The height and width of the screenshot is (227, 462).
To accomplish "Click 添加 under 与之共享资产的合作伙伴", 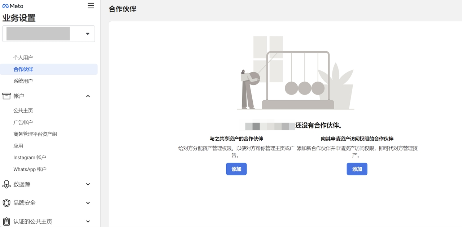I will [x=236, y=169].
